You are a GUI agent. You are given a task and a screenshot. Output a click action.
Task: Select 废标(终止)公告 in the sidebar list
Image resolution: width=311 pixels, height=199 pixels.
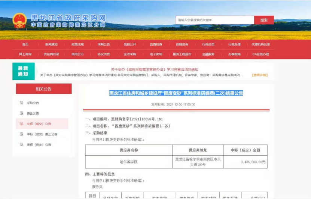tap(39, 145)
